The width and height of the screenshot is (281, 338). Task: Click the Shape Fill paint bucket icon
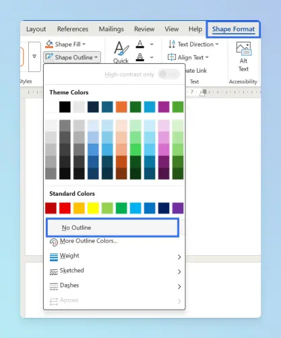point(49,44)
